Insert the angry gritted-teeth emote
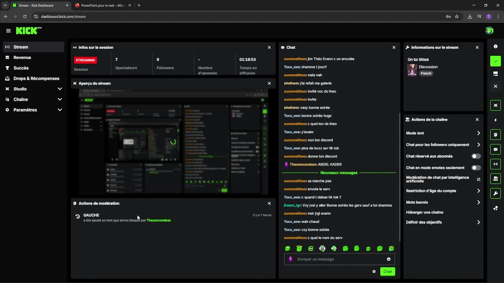 click(x=311, y=248)
